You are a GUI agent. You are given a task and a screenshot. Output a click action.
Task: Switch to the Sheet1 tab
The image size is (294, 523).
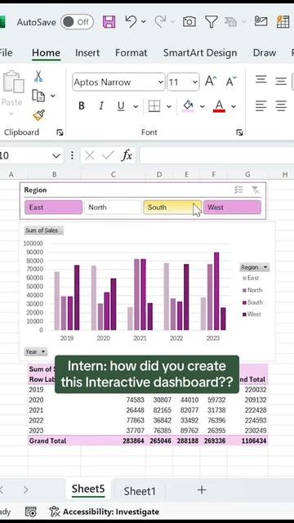[x=140, y=491]
